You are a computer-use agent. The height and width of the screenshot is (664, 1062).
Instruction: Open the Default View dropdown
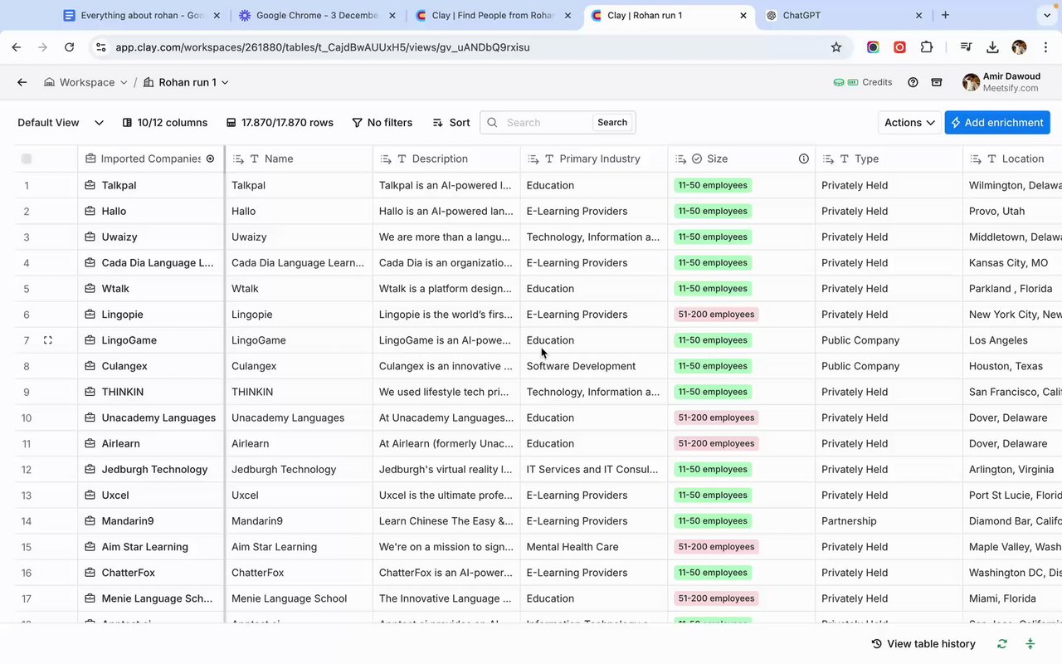point(61,123)
